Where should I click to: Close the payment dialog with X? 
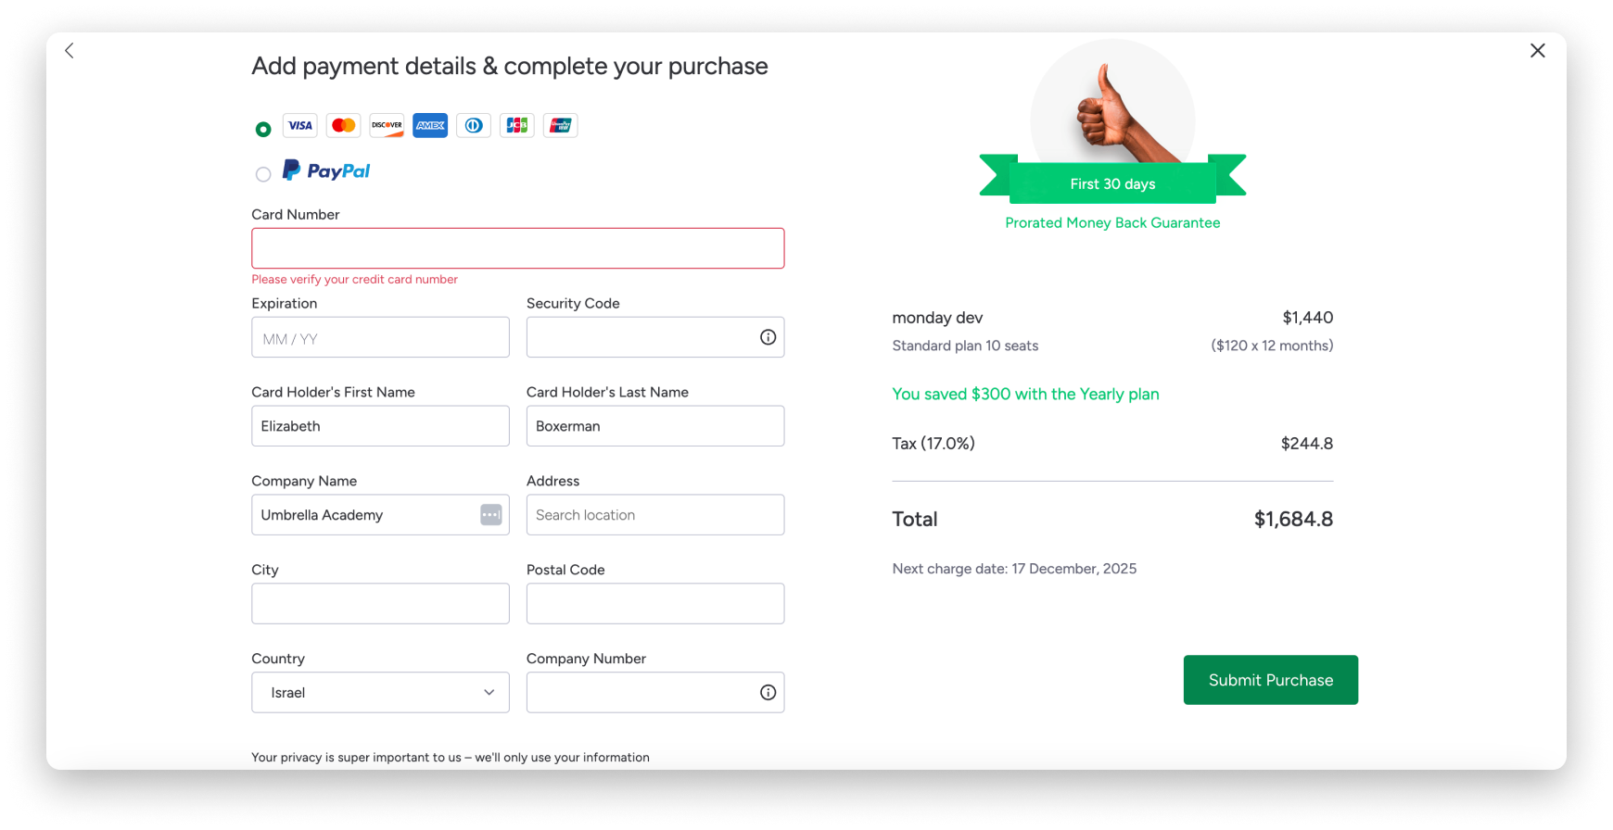(1537, 51)
